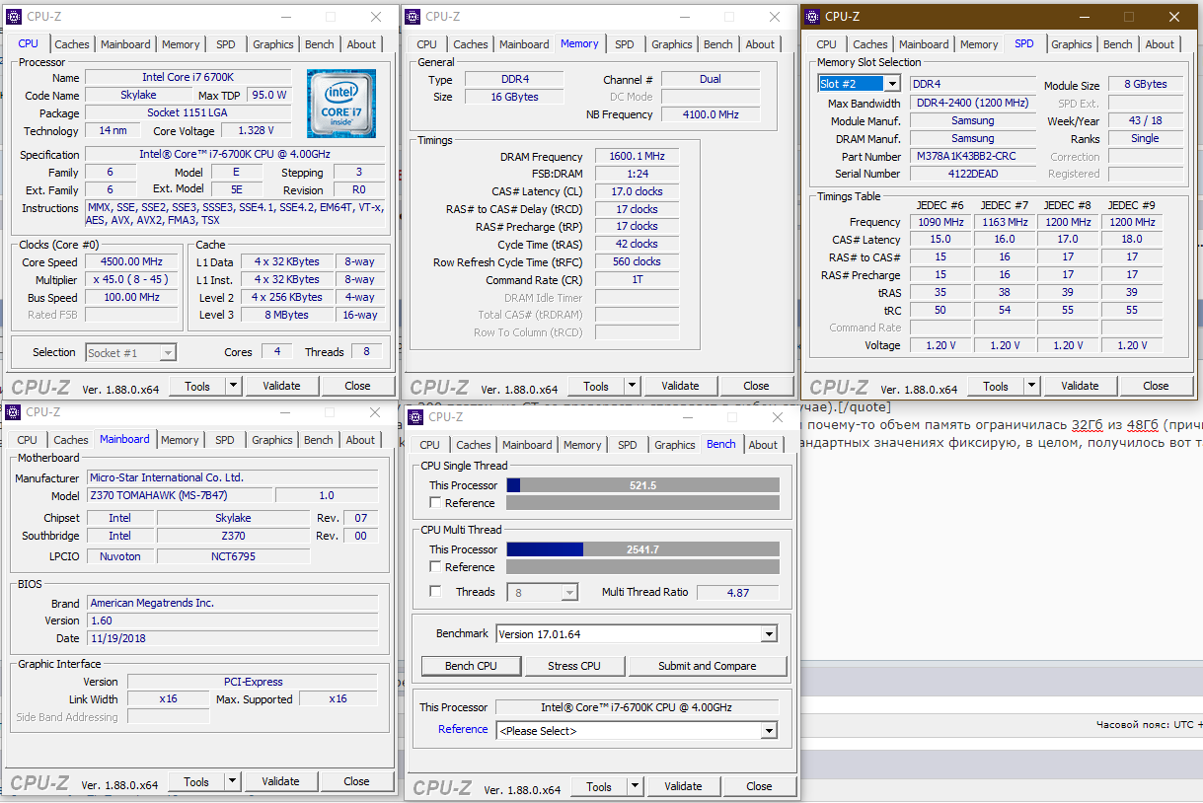
Task: Click the Stress CPU button
Action: 574,666
